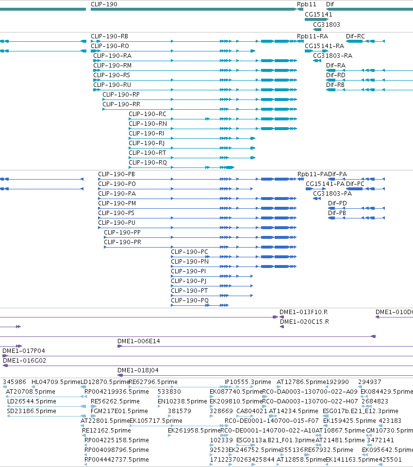Click the CG31803 gene label
The height and width of the screenshot is (467, 413).
(x=326, y=24)
